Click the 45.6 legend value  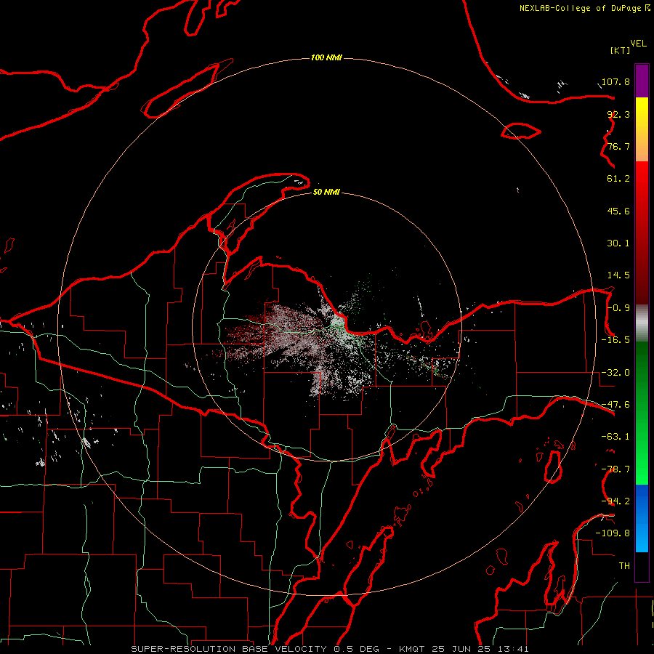click(618, 211)
